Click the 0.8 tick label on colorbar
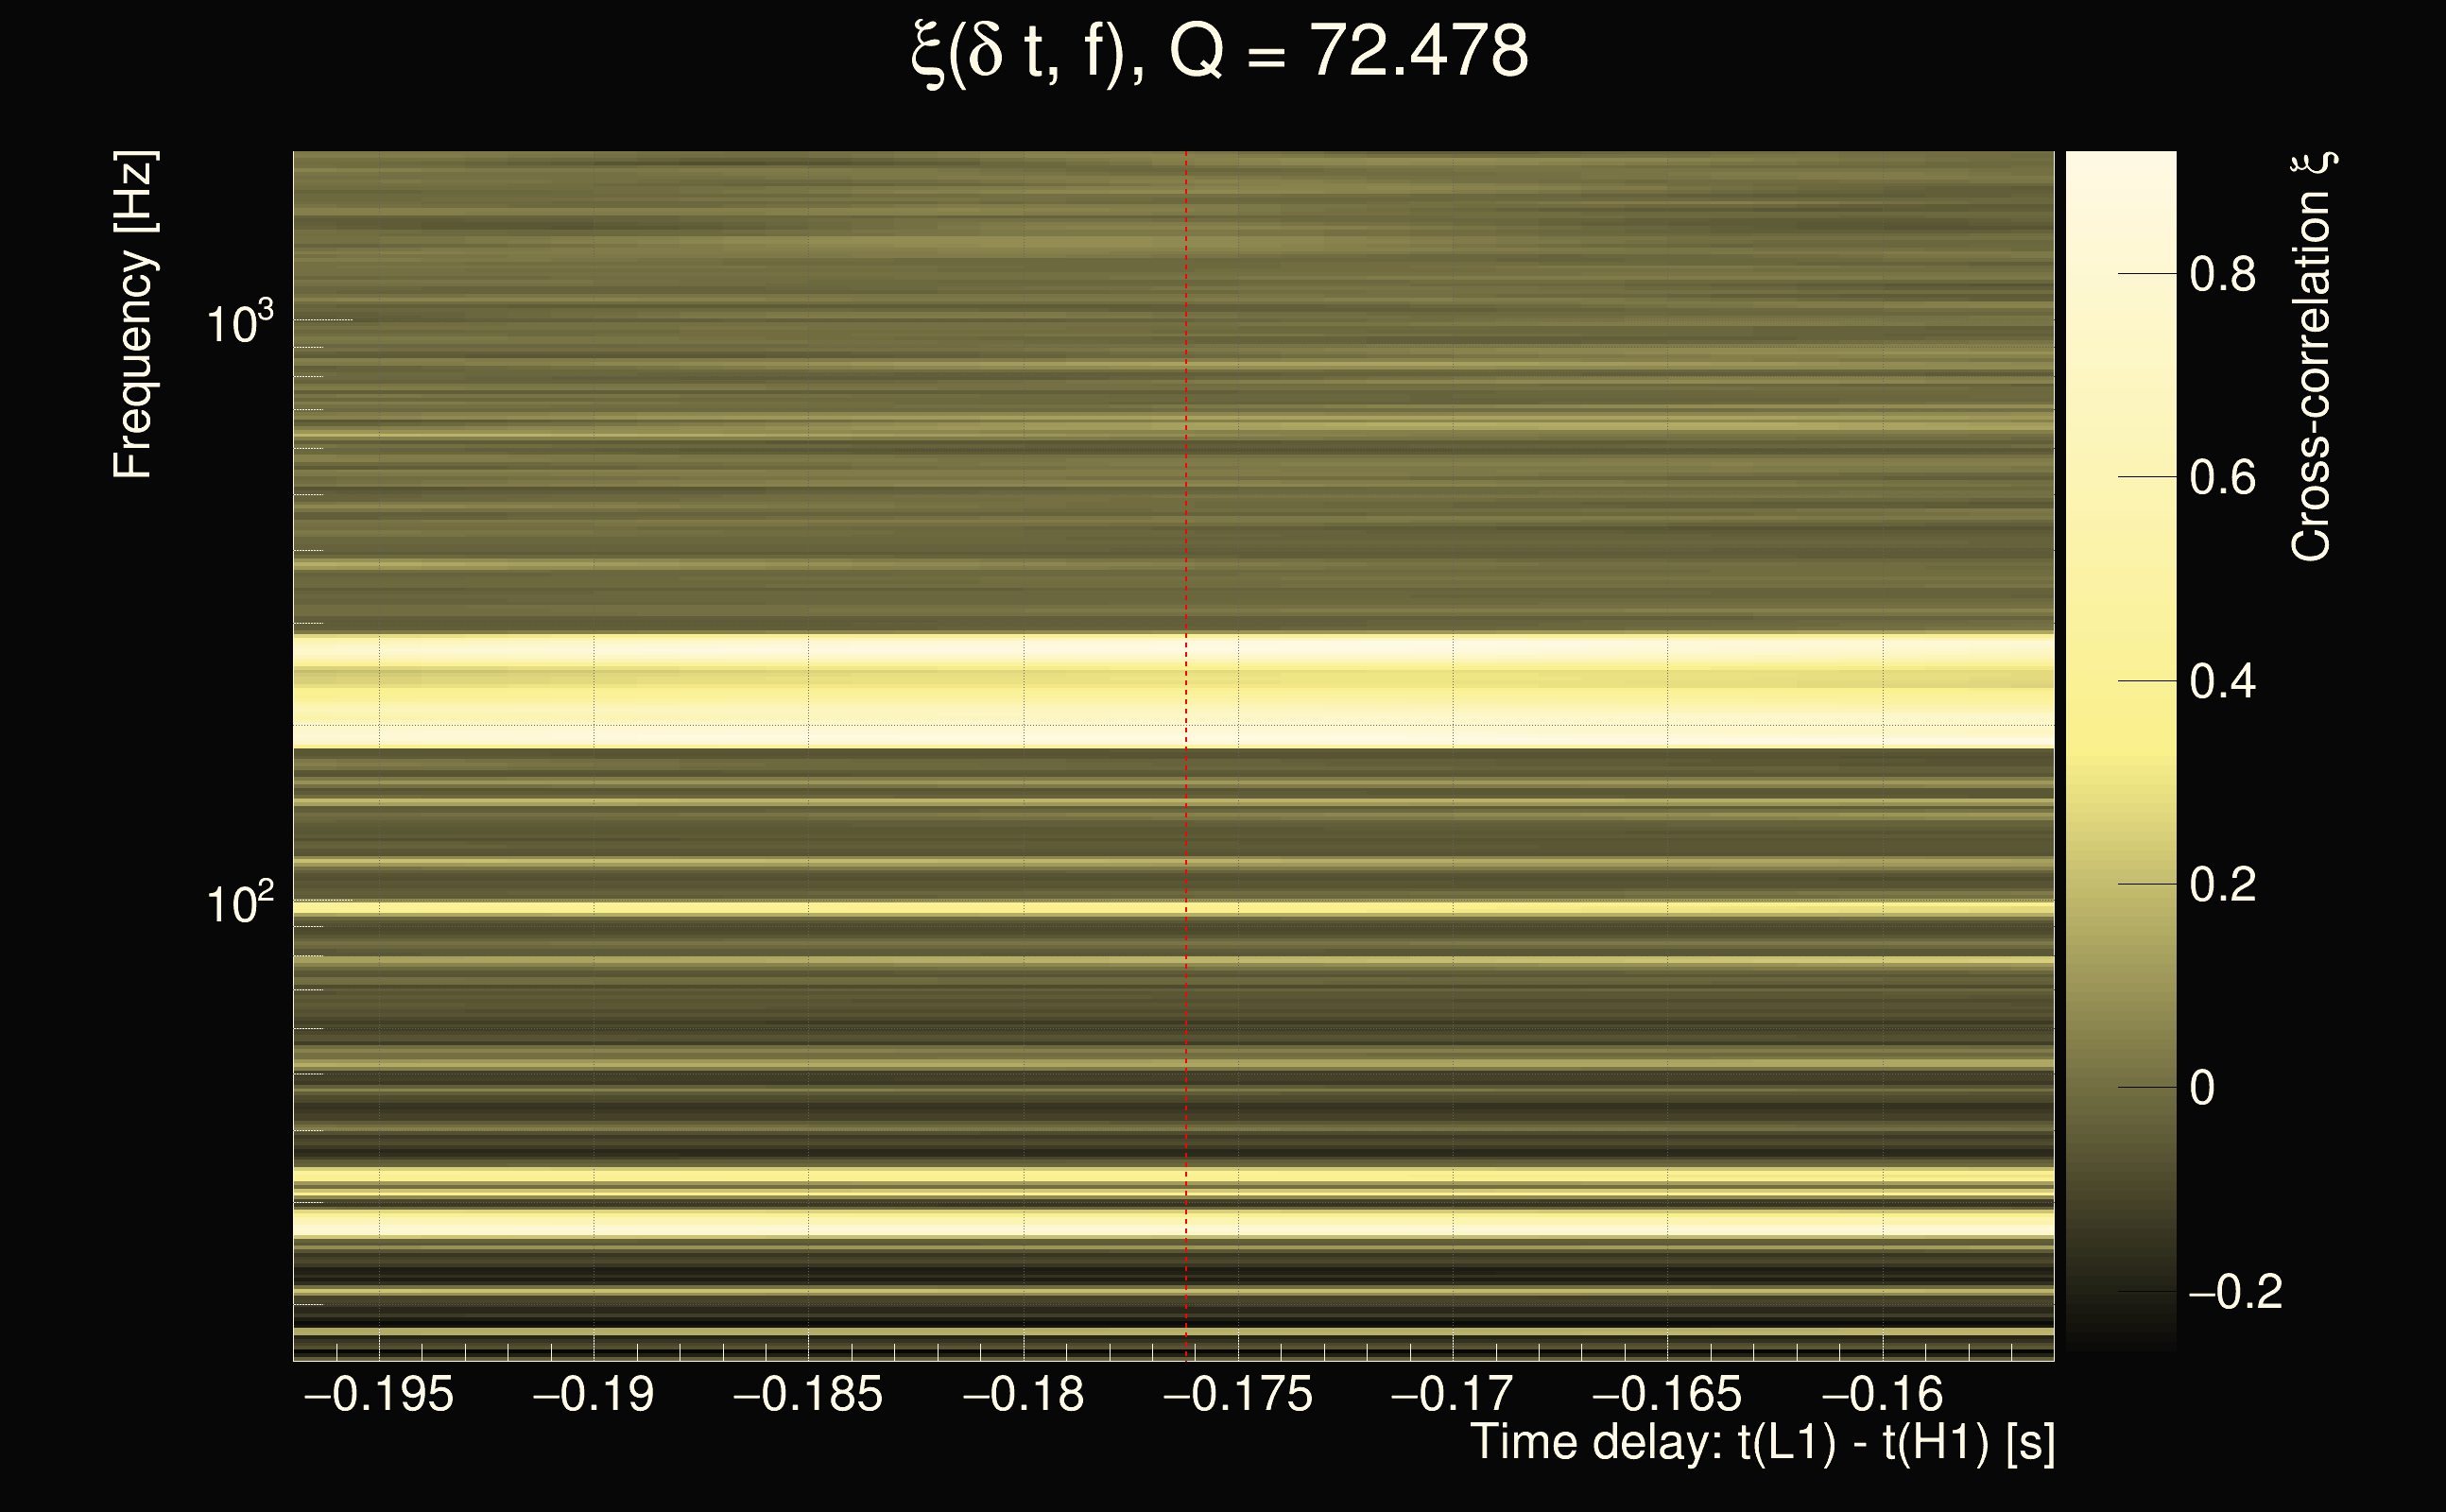Screen dimensions: 2446x1512 (x=2222, y=274)
